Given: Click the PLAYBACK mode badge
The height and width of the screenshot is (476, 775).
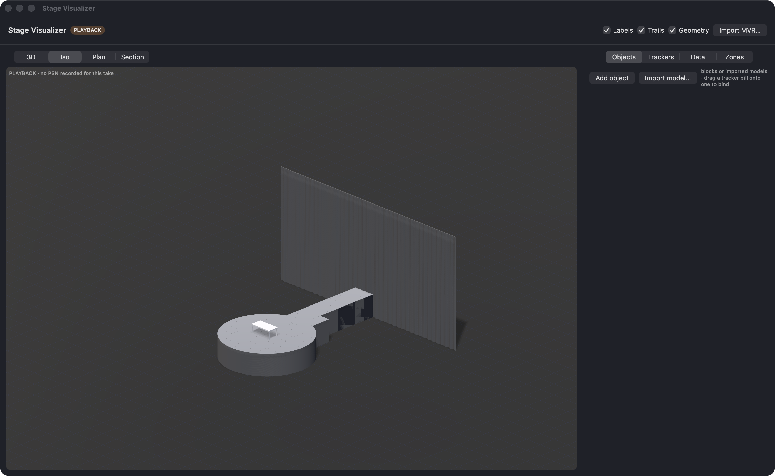Looking at the screenshot, I should pyautogui.click(x=87, y=30).
